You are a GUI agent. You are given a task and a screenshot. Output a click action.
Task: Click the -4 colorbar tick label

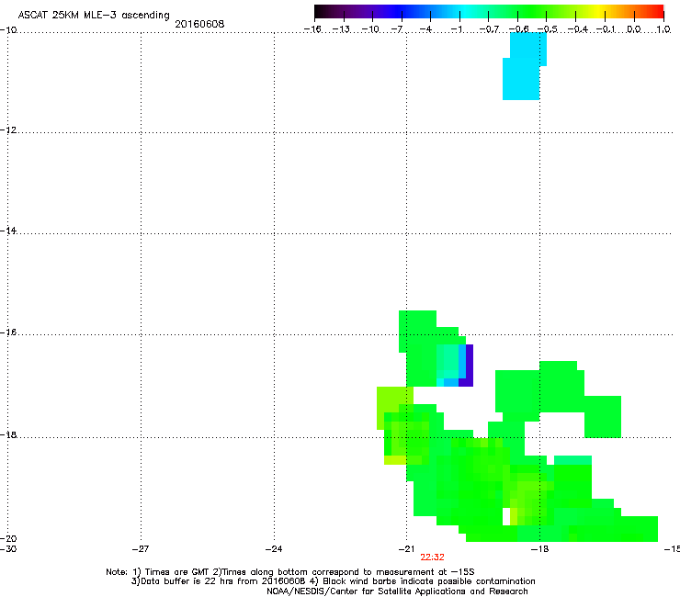click(425, 29)
